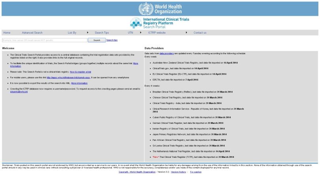320x176 pixels.
Task: Click the Japan Primary Registries Network entry
Action: click(189, 135)
